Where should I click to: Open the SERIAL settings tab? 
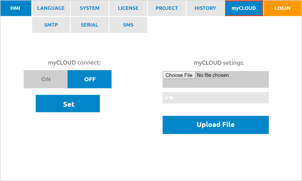pyautogui.click(x=90, y=25)
